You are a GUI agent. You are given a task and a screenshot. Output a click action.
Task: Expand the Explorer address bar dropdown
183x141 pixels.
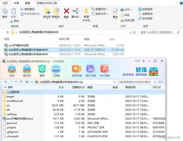click(x=131, y=32)
